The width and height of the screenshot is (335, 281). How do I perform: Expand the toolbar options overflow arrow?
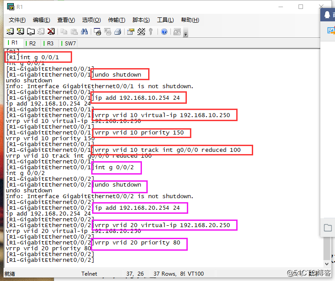click(x=186, y=33)
